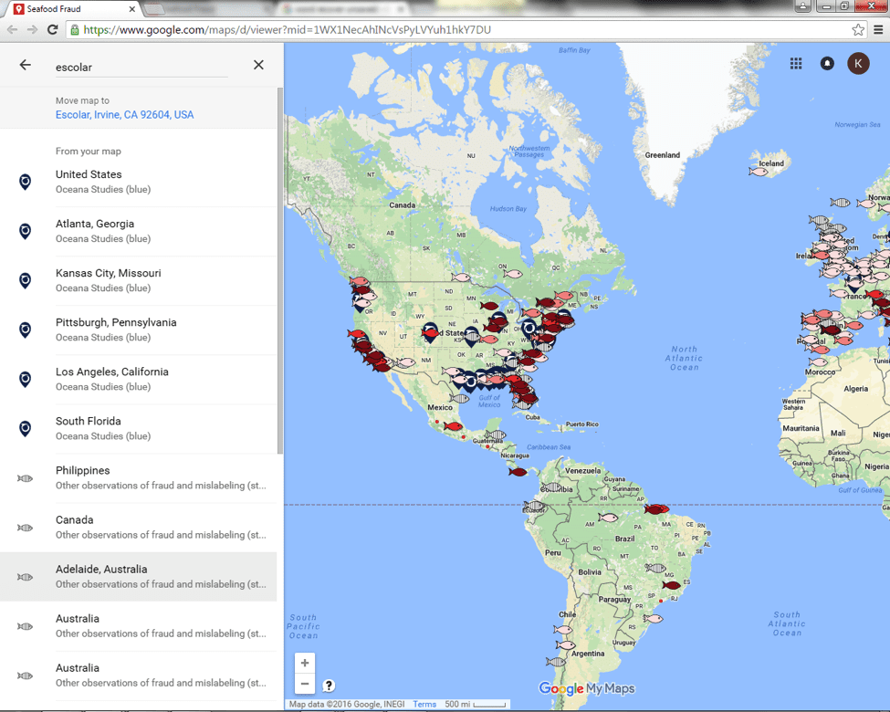Click the small red dot near Rio (RJ)
This screenshot has width=890, height=712.
click(661, 601)
